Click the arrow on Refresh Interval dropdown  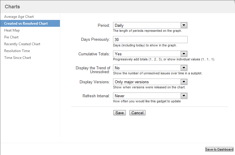184,96
